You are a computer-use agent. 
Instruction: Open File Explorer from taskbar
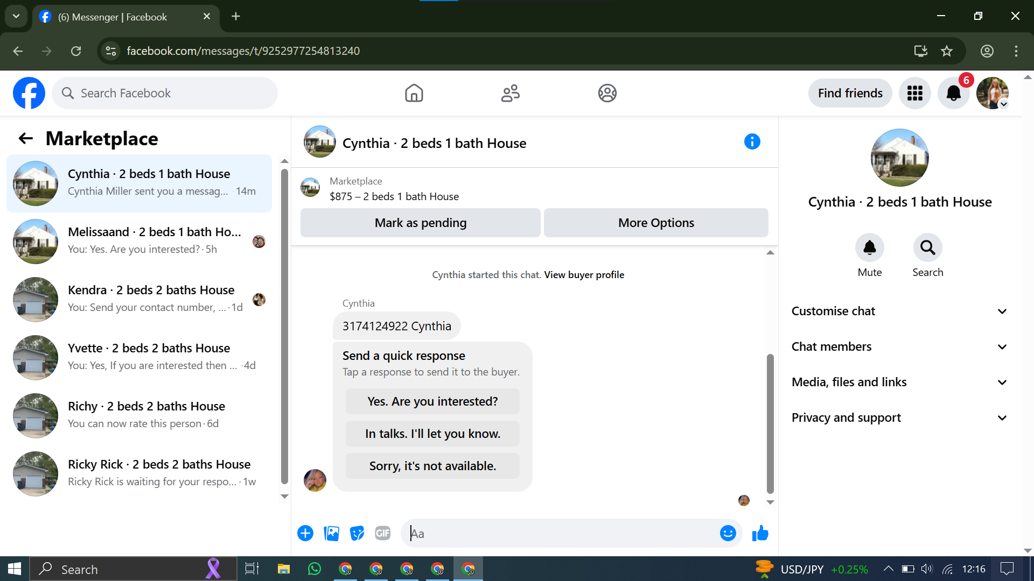click(283, 569)
